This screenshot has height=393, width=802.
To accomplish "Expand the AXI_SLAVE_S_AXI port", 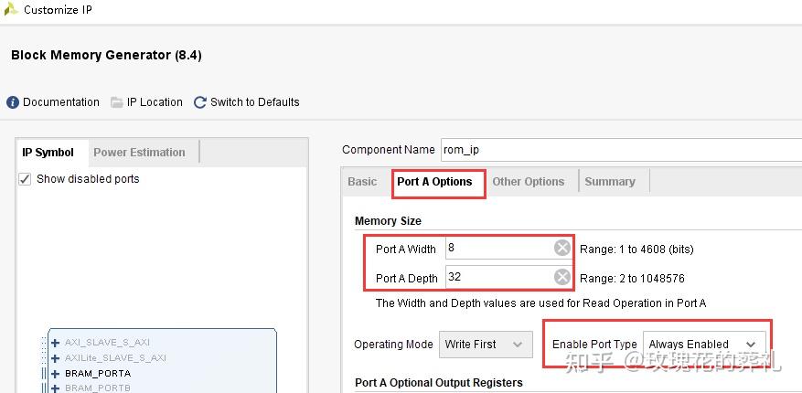I will [x=56, y=343].
